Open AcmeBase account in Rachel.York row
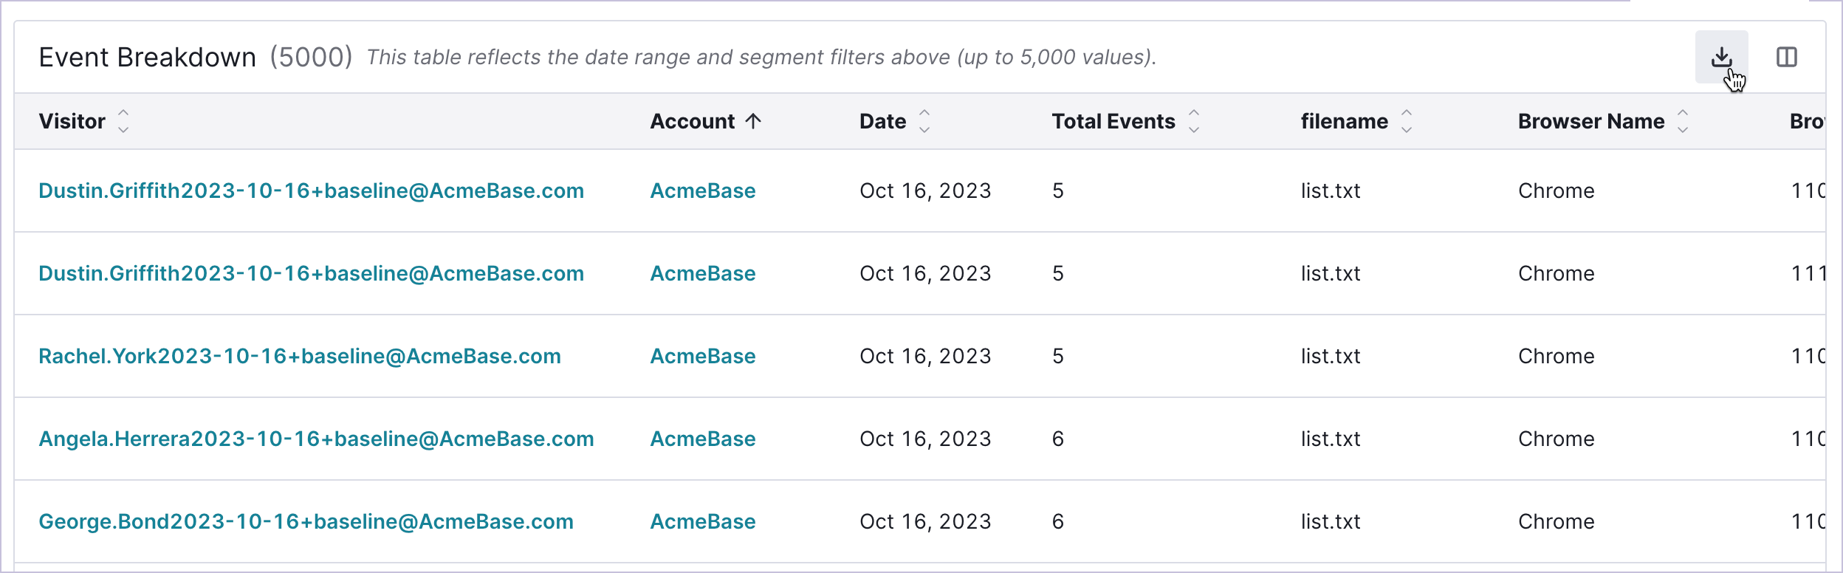 702,356
